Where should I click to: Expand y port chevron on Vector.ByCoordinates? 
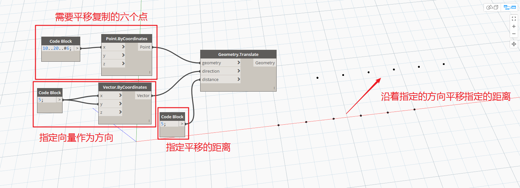pyautogui.click(x=120, y=104)
